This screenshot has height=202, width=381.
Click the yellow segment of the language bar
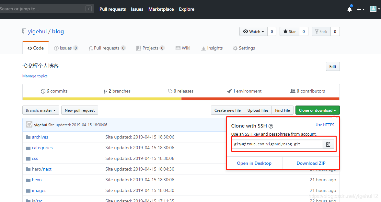[x=102, y=99]
